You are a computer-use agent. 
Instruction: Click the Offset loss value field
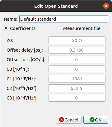[x=77, y=60]
